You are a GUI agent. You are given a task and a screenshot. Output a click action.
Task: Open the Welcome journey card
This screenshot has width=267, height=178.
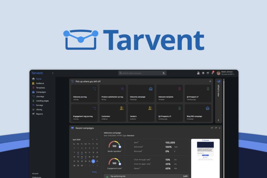click(x=84, y=93)
